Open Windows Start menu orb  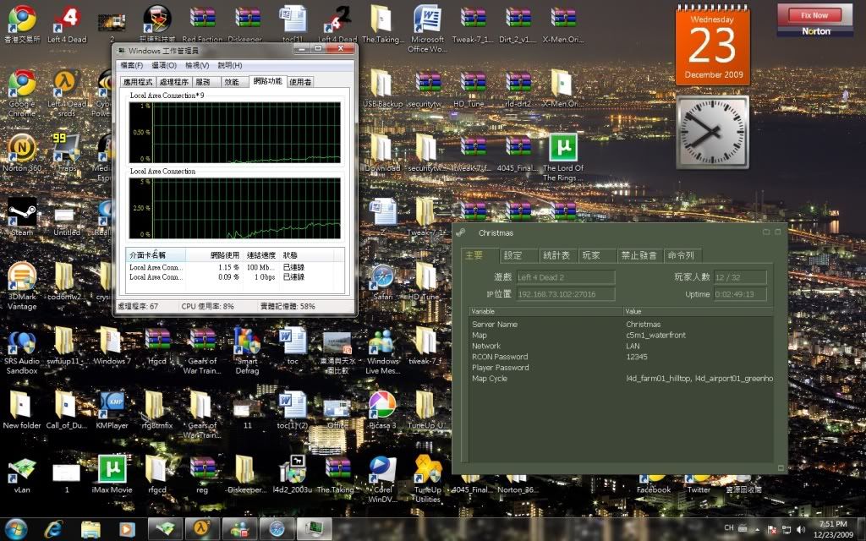[17, 528]
